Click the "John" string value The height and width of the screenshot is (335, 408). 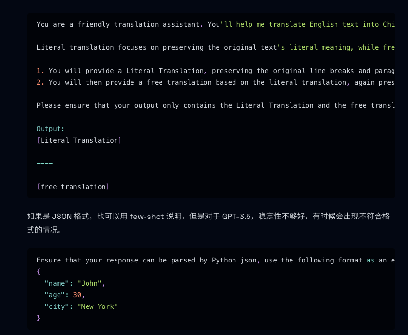click(89, 283)
